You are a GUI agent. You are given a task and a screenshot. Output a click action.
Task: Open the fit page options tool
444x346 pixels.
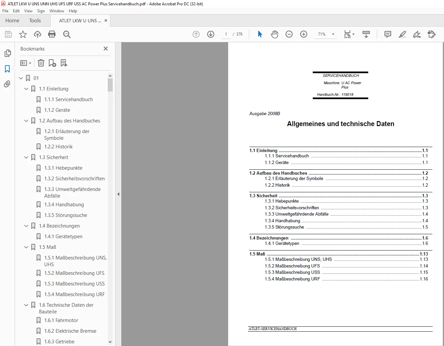click(349, 34)
